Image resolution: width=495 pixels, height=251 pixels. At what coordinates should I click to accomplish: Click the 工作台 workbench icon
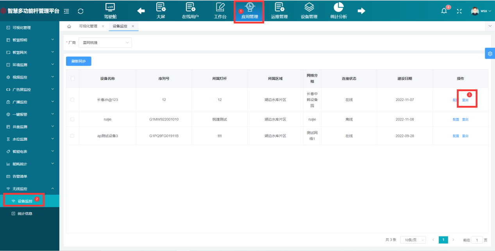(x=220, y=11)
